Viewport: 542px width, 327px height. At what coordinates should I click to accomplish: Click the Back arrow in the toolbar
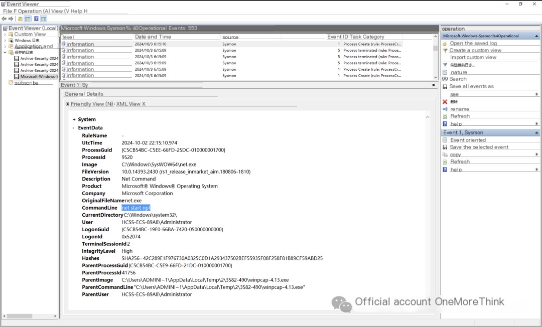point(4,19)
